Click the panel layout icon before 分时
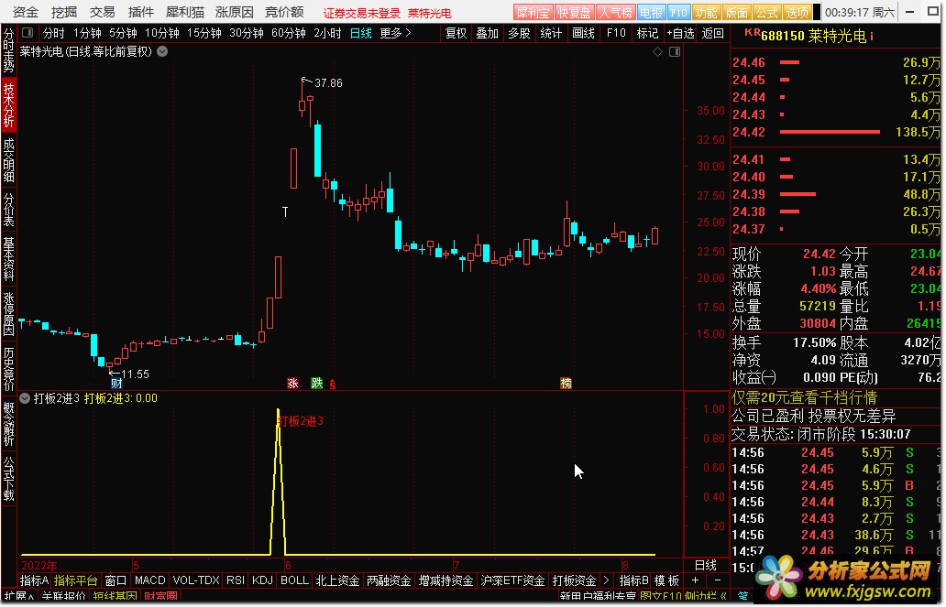The height and width of the screenshot is (607, 946). pyautogui.click(x=27, y=33)
